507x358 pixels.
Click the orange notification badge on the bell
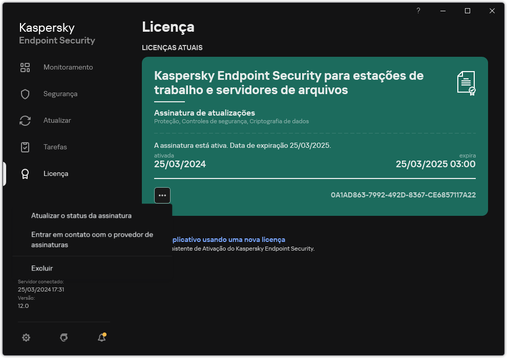(105, 333)
